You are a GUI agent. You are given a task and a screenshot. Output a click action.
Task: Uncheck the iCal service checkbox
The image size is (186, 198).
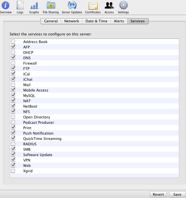pos(13,74)
